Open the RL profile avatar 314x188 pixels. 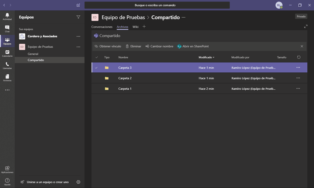(x=279, y=5)
